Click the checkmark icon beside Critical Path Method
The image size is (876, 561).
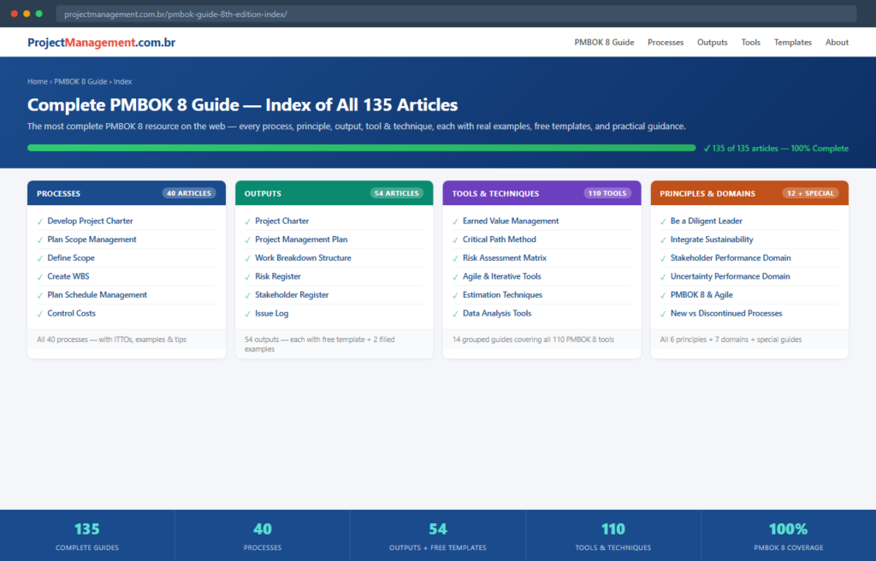click(x=455, y=239)
